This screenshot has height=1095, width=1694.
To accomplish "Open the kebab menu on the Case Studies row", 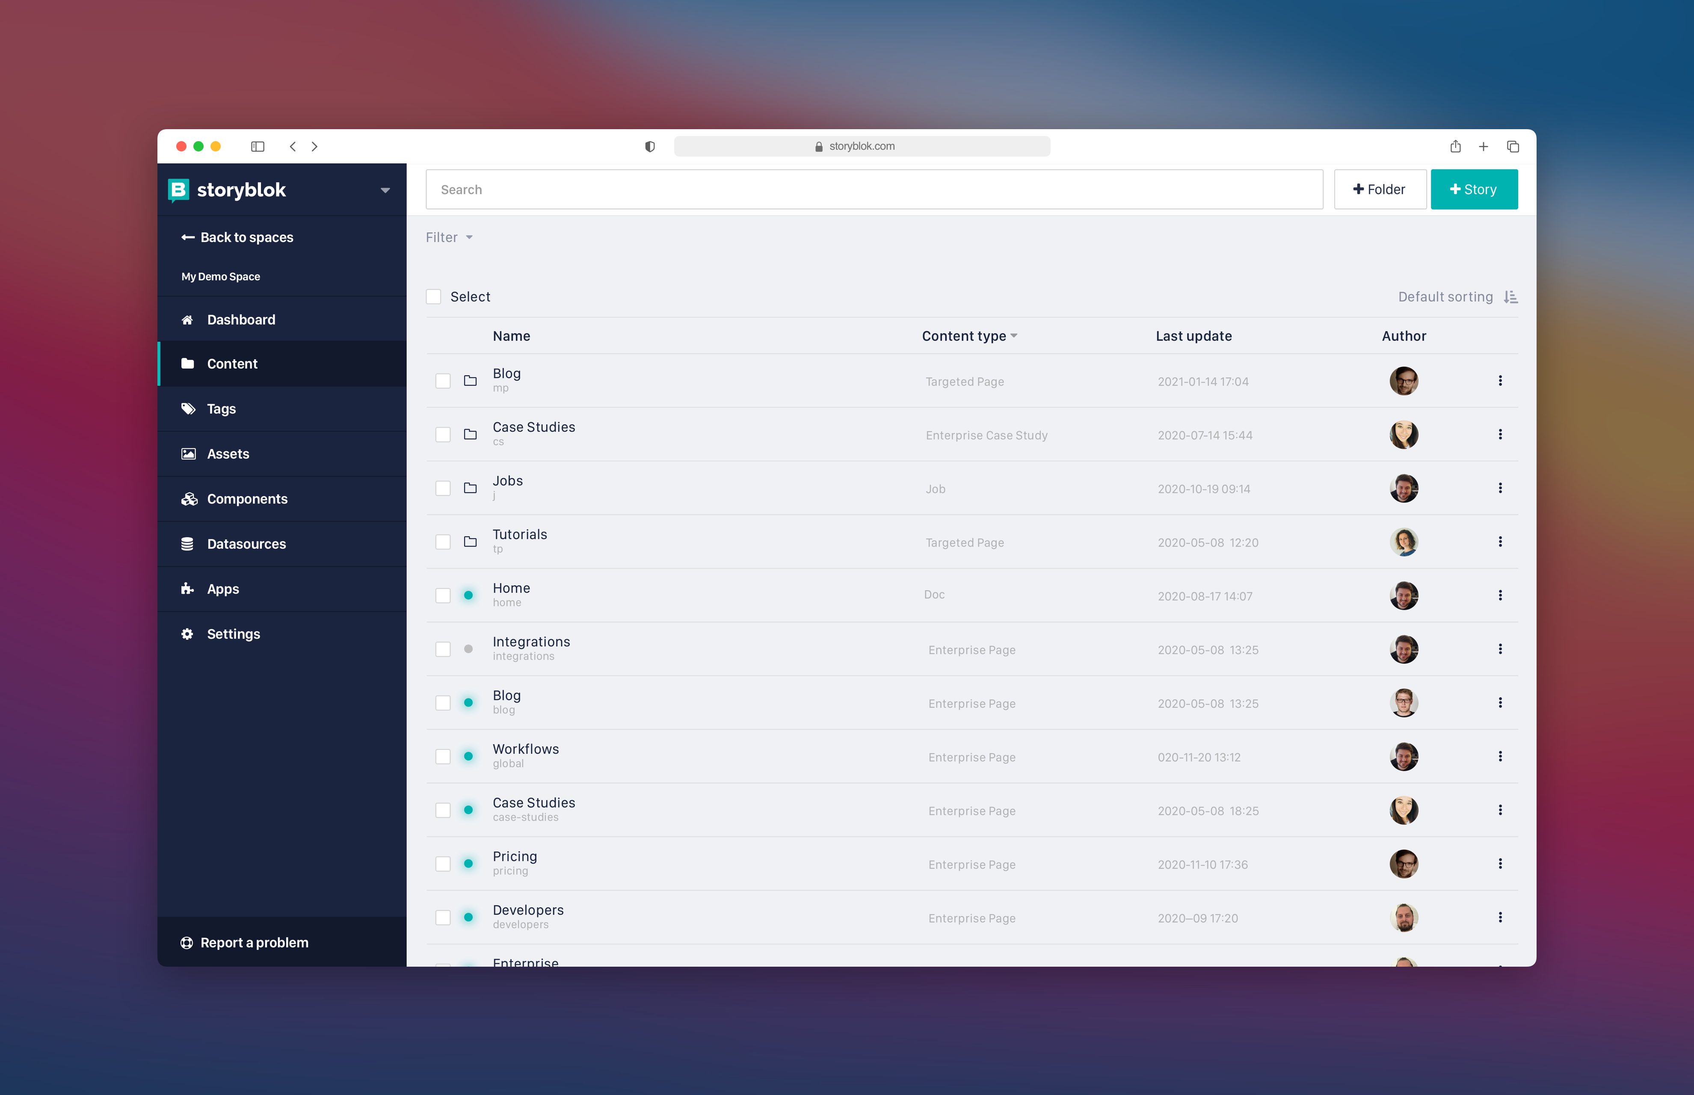I will point(1501,435).
